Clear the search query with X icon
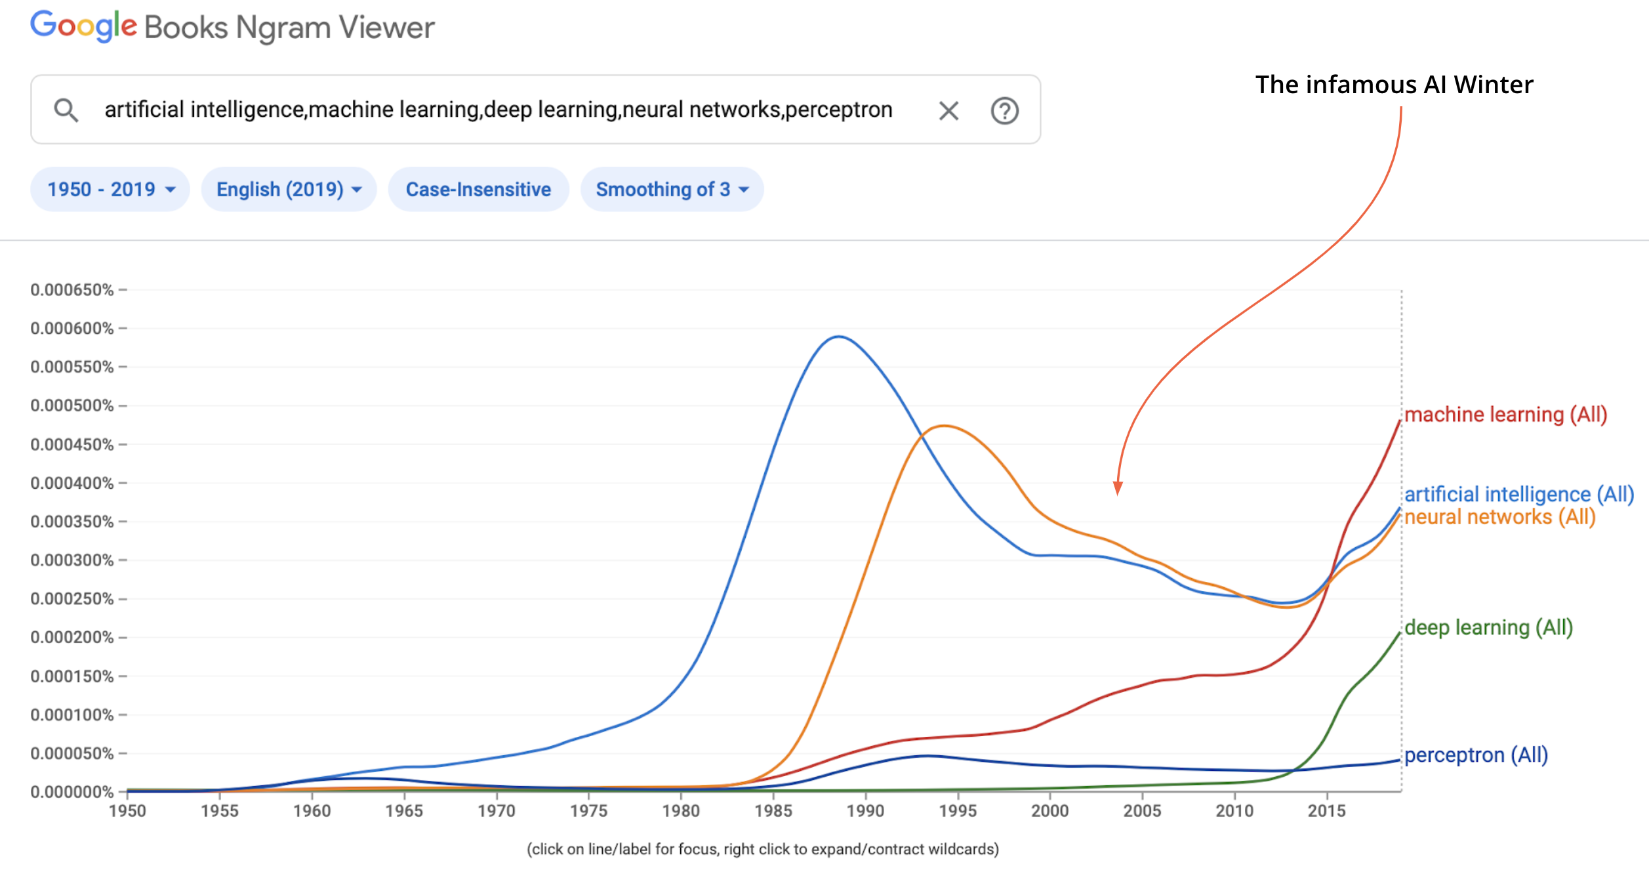 coord(948,110)
